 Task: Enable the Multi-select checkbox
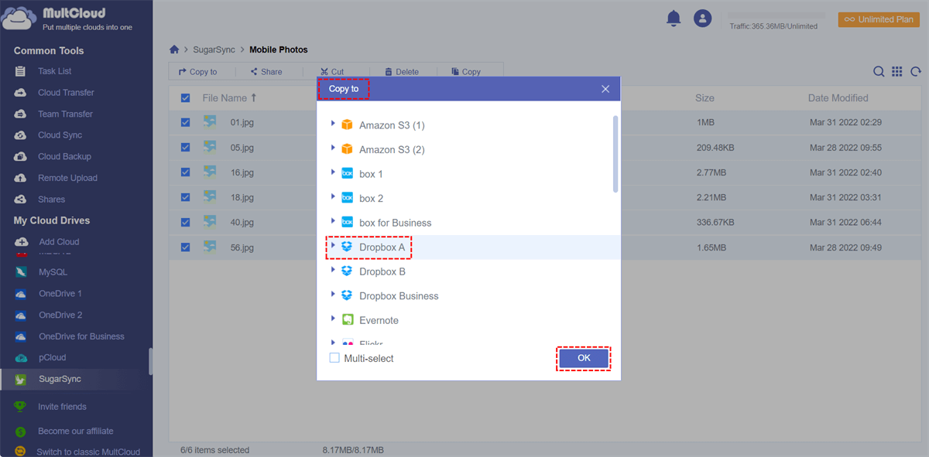pos(334,358)
